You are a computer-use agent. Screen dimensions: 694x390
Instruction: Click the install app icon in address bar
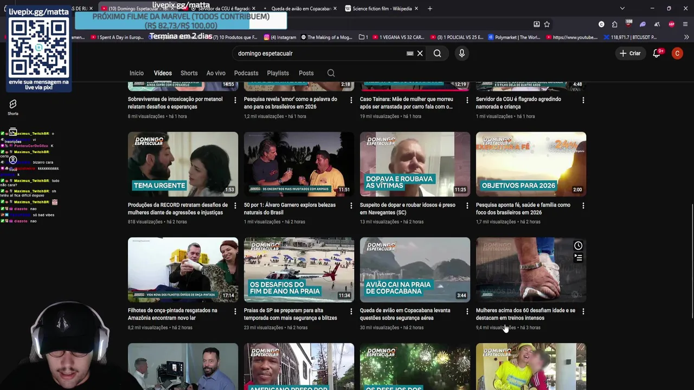(536, 24)
